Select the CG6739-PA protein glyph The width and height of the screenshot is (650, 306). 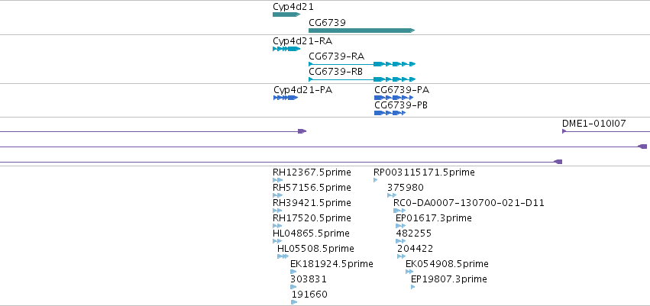coord(394,98)
